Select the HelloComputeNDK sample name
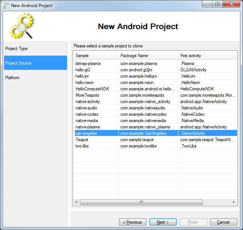Image resolution: width=243 pixels, height=230 pixels. click(x=92, y=89)
